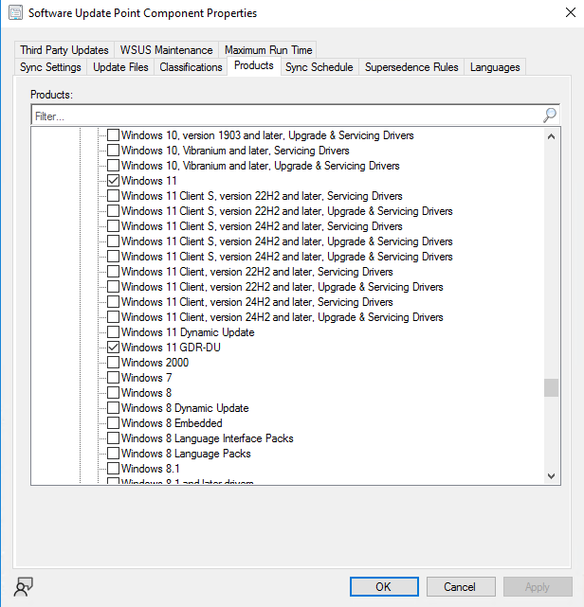Confirm changes with the OK button
The width and height of the screenshot is (584, 607).
tap(384, 587)
